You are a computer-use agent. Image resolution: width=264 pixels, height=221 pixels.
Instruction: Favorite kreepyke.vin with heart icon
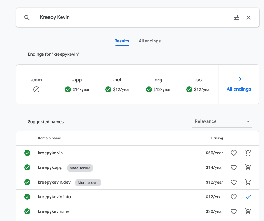[234, 153]
